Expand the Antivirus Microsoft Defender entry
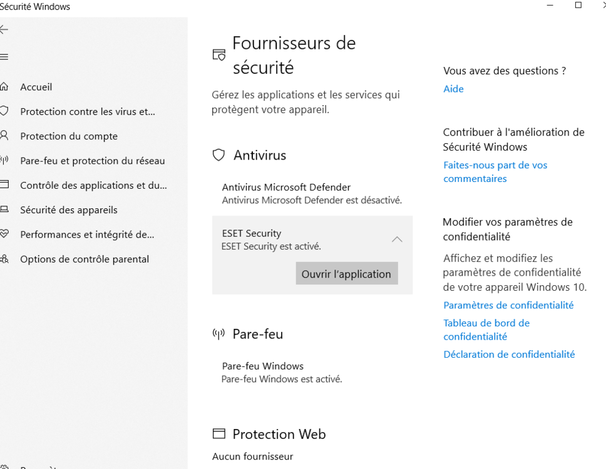This screenshot has height=469, width=606. point(312,193)
